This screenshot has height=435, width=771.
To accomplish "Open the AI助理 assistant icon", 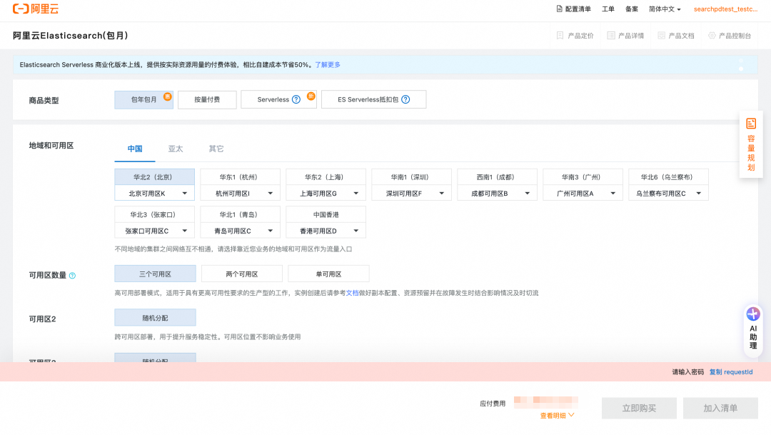I will coord(753,314).
